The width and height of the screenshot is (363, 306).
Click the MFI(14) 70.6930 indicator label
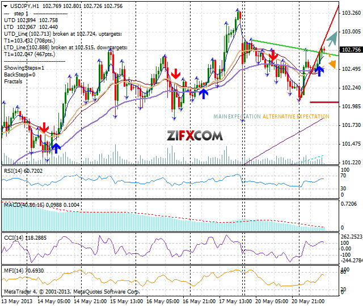[24, 271]
